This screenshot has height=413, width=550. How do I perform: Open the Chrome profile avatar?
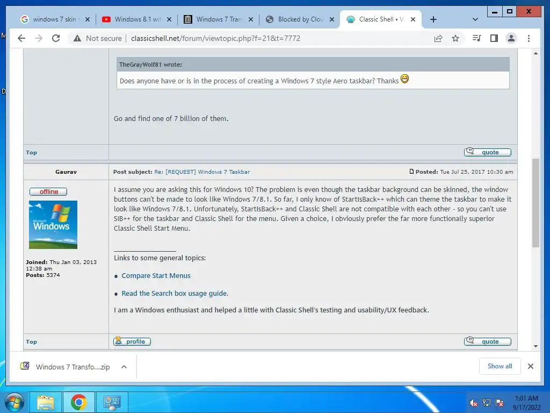[511, 38]
